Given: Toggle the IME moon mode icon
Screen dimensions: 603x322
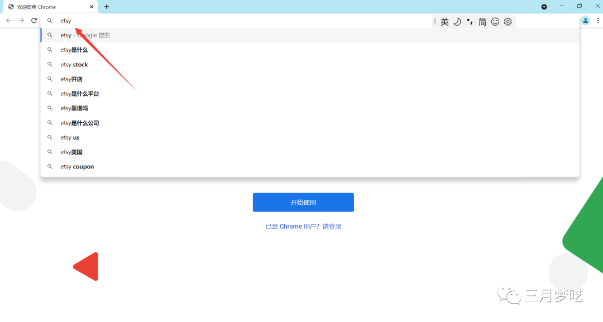Looking at the screenshot, I should tap(457, 22).
